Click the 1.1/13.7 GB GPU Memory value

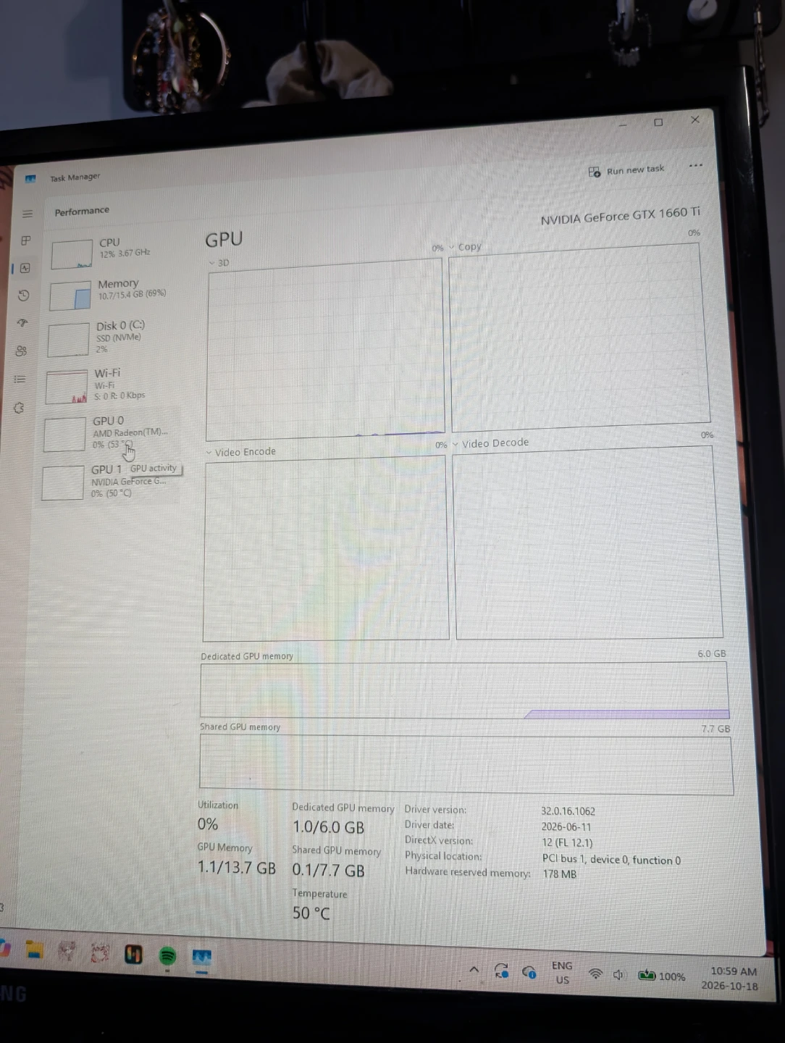pos(237,867)
